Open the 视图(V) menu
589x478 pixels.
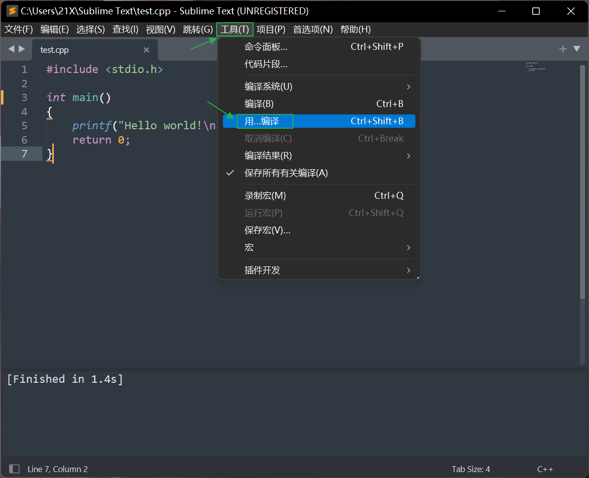click(161, 29)
